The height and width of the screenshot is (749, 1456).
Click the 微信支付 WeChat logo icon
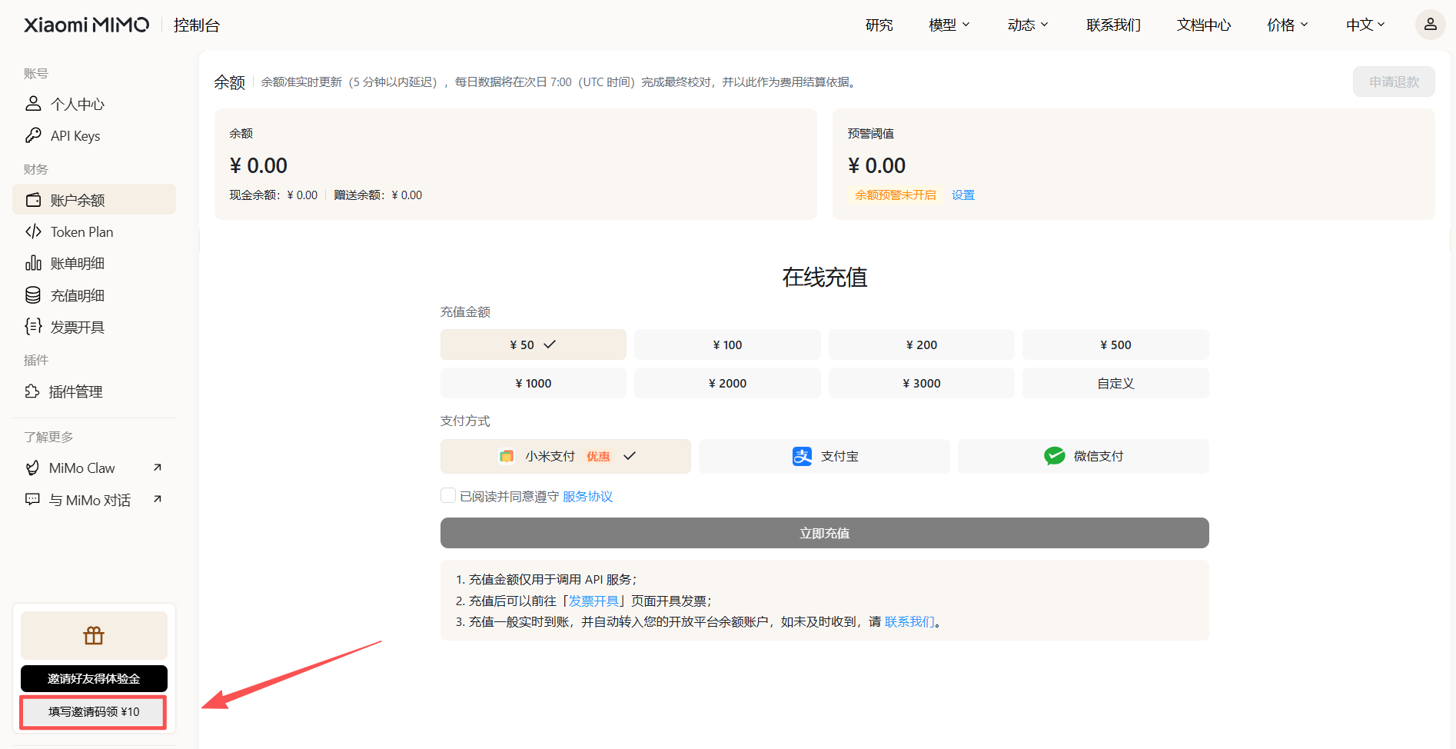point(1055,456)
